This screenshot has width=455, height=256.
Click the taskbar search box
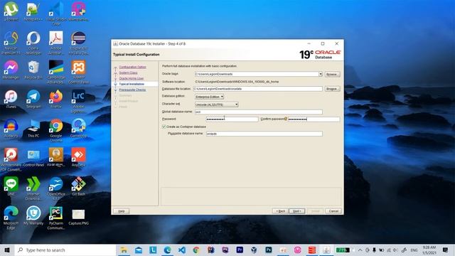[x=65, y=250]
